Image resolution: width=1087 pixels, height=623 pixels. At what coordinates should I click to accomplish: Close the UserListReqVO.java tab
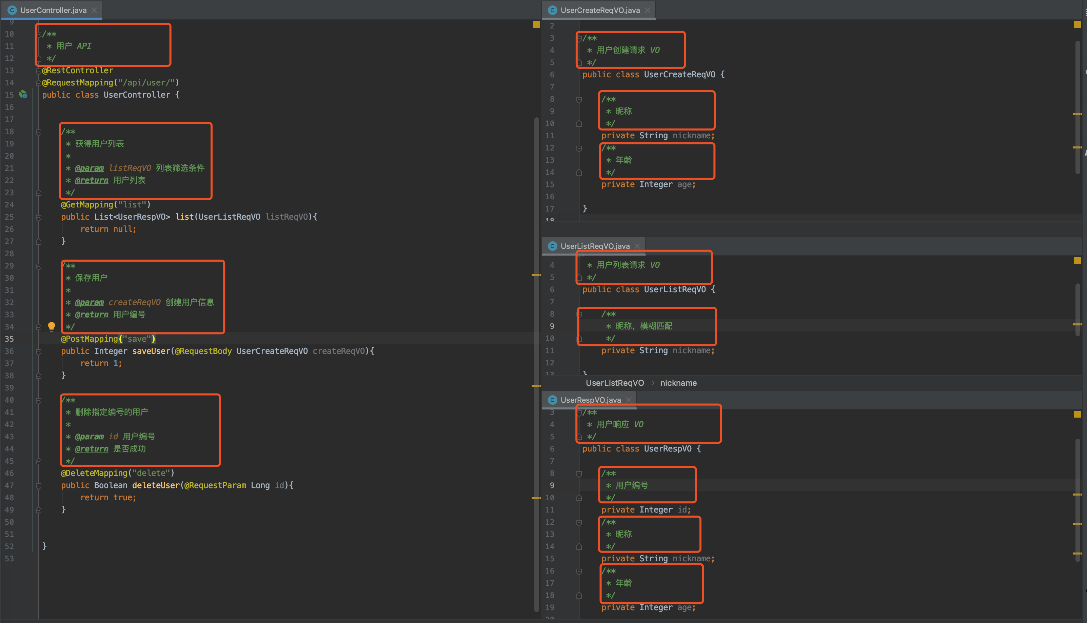click(x=637, y=246)
